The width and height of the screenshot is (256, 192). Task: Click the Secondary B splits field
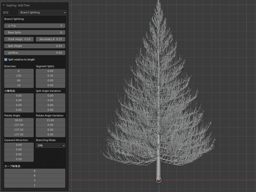tap(51, 39)
